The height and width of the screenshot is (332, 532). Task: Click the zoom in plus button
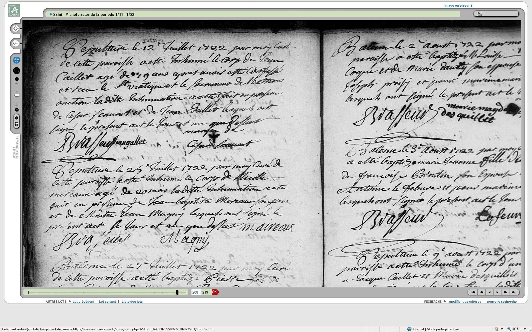tap(17, 79)
